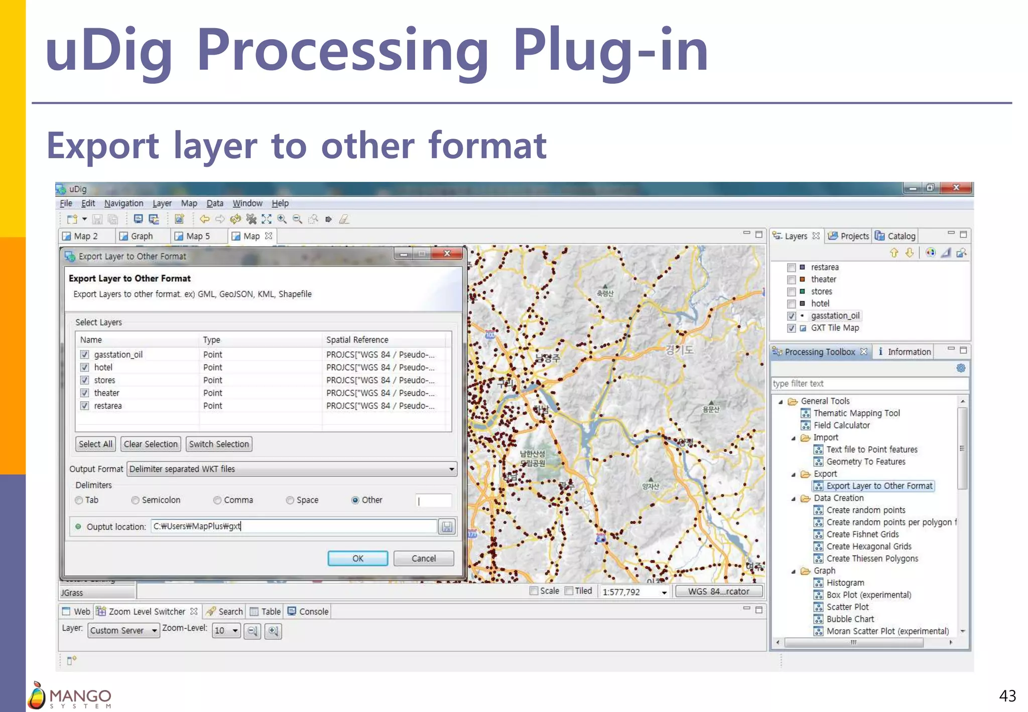Collapse the Import folder node
Image resolution: width=1028 pixels, height=712 pixels.
pos(794,438)
